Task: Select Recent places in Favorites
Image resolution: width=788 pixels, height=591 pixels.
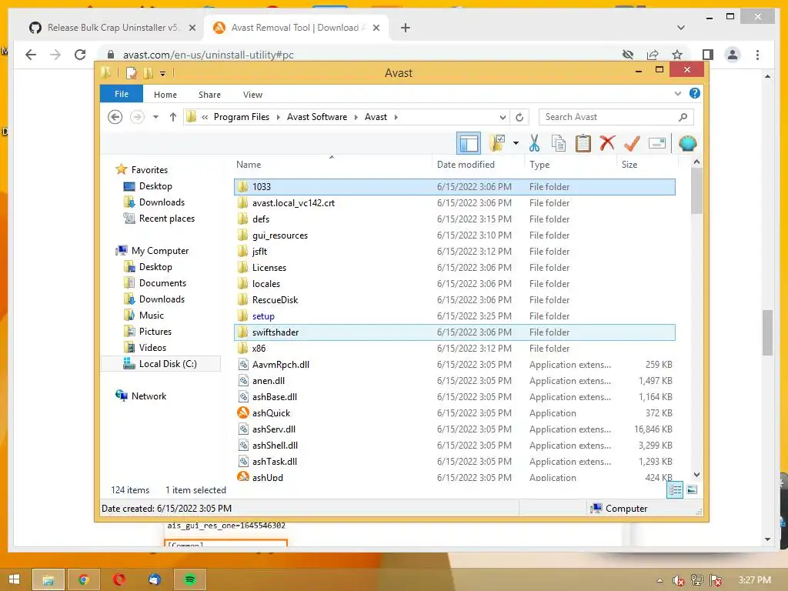Action: [x=167, y=219]
